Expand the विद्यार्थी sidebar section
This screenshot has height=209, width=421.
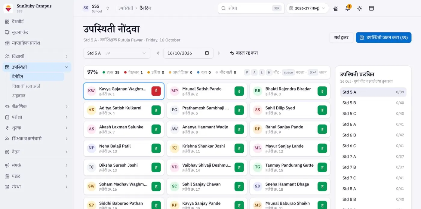37,56
